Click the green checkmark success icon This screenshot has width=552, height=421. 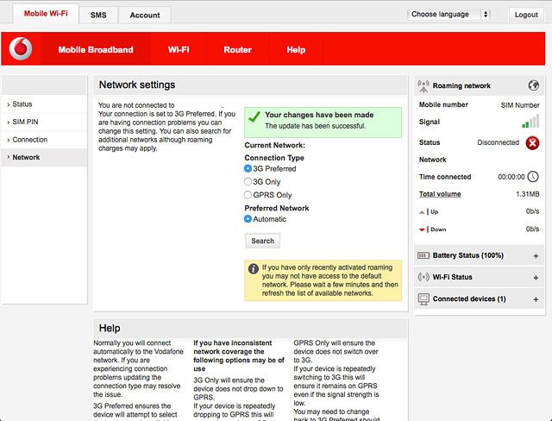point(254,116)
